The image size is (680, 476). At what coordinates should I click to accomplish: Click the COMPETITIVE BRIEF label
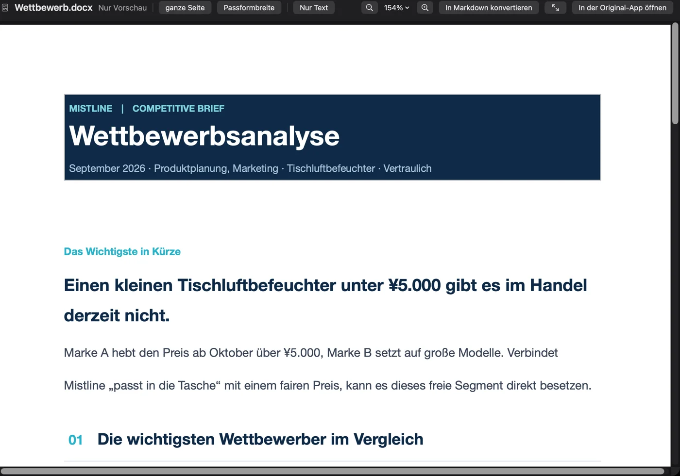[178, 109]
